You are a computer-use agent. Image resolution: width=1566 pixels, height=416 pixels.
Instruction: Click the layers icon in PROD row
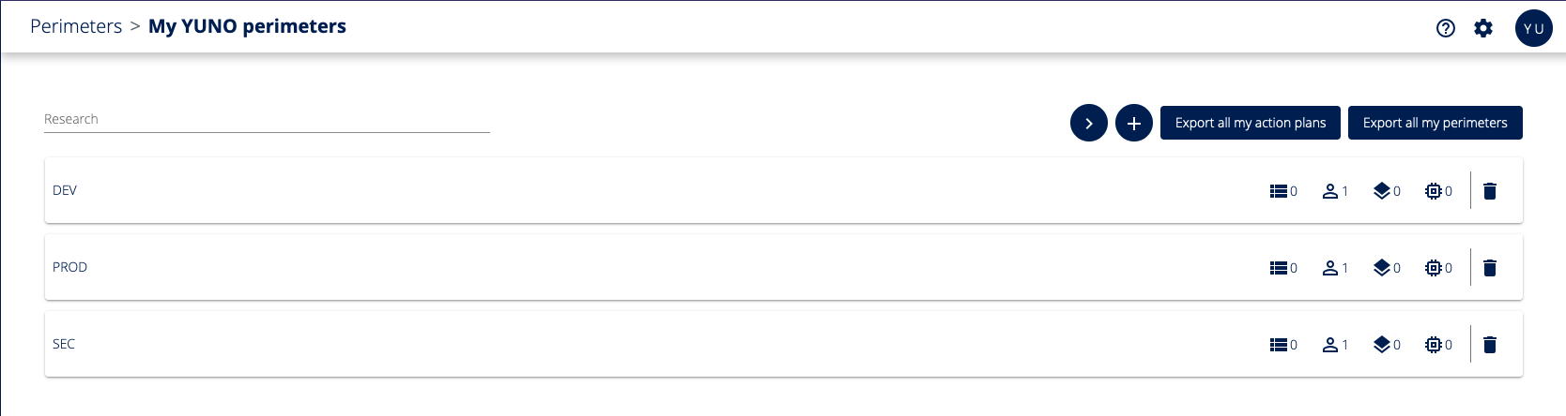(1382, 268)
